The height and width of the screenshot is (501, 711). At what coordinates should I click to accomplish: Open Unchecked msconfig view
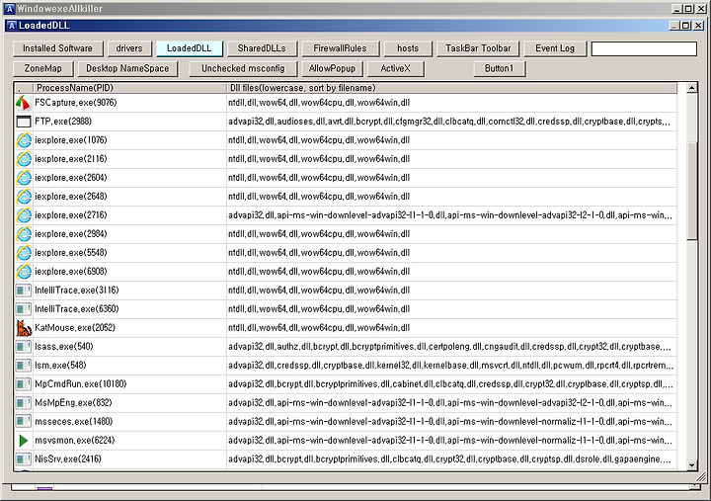tap(243, 68)
